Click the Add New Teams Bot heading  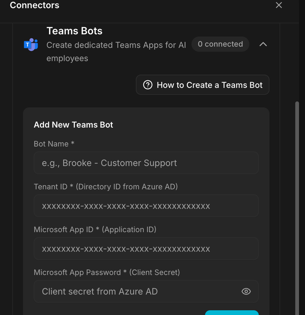point(73,125)
